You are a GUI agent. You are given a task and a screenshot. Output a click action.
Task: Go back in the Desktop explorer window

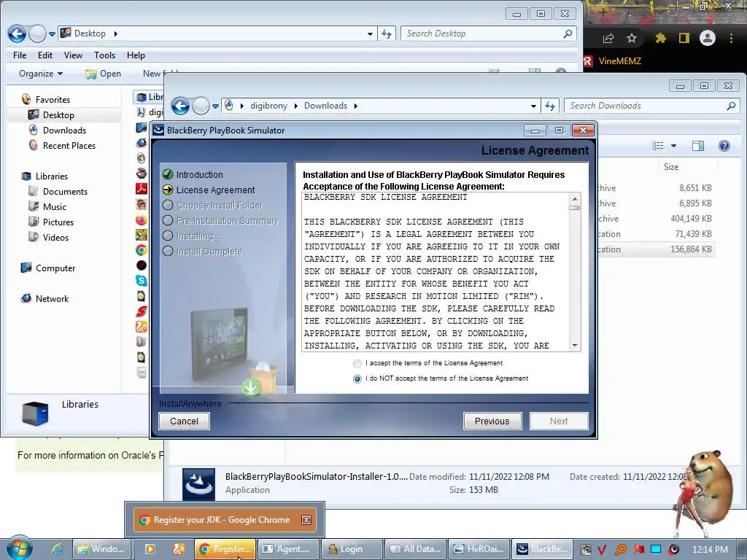point(18,34)
